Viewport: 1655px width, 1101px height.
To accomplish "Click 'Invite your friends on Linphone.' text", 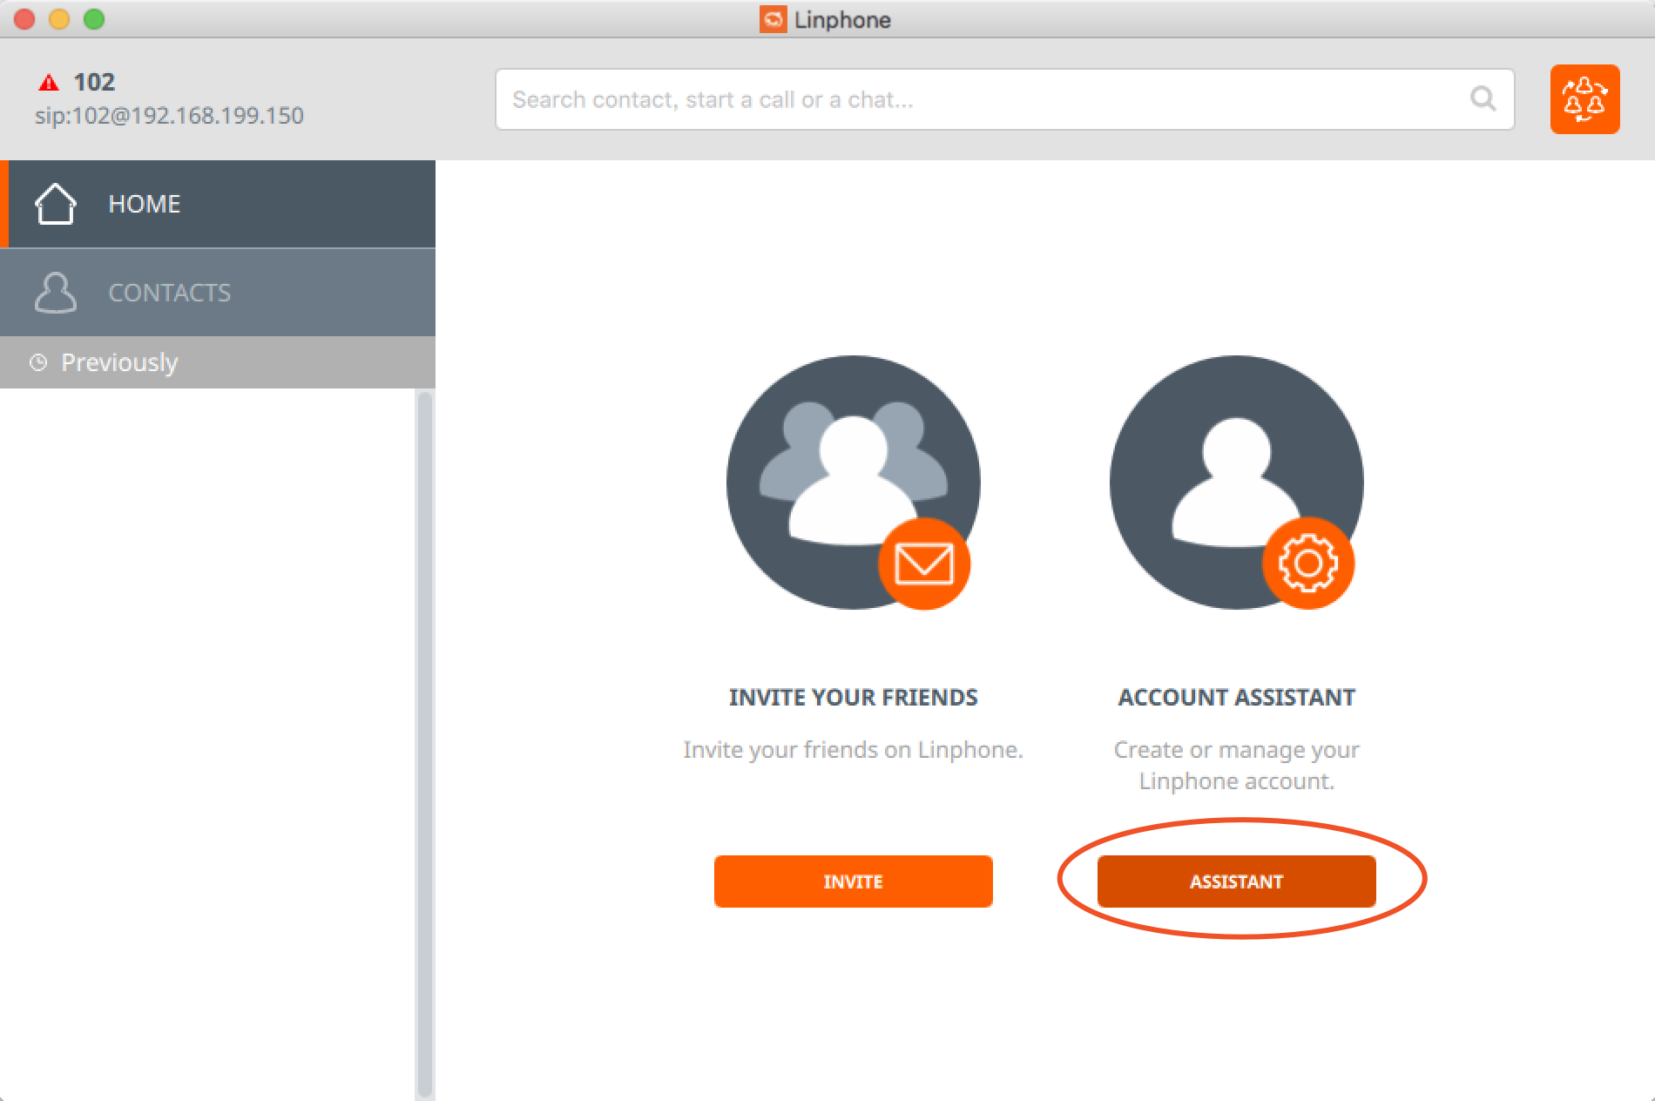I will click(854, 750).
